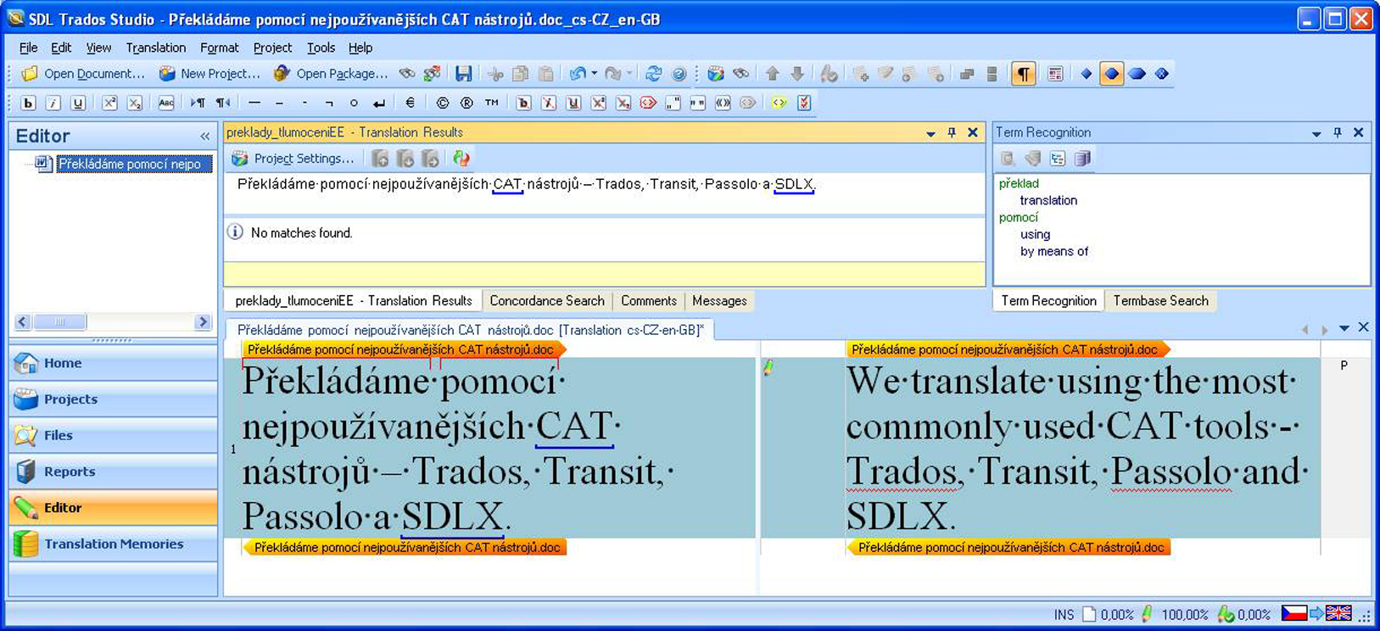The width and height of the screenshot is (1380, 631).
Task: Click the Save floppy disk icon
Action: (x=463, y=74)
